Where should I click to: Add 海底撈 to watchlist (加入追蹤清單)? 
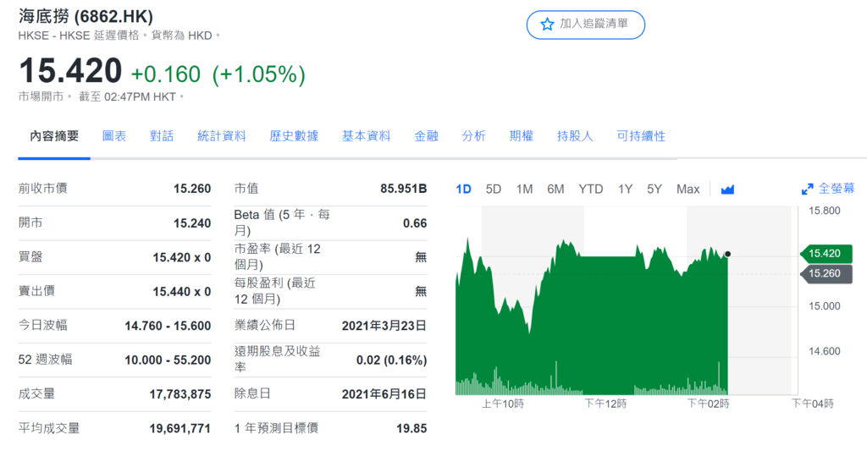tap(586, 25)
